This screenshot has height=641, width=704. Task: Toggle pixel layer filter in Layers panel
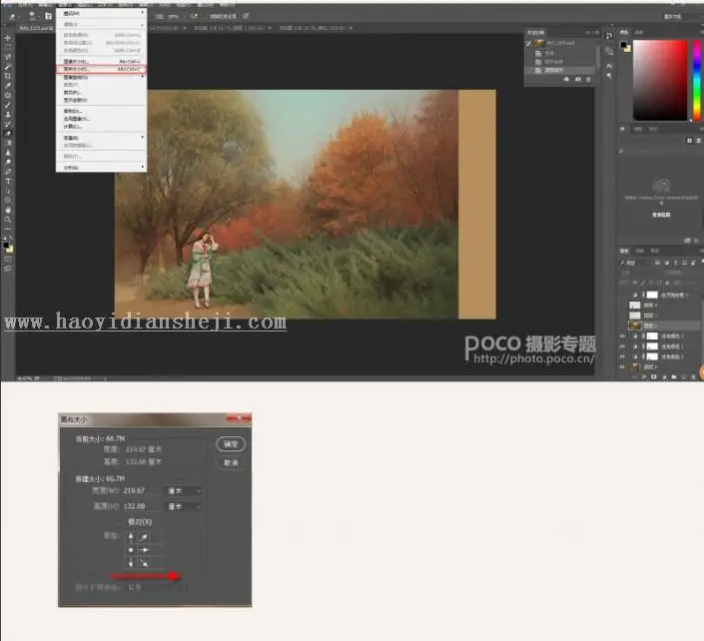(x=657, y=263)
